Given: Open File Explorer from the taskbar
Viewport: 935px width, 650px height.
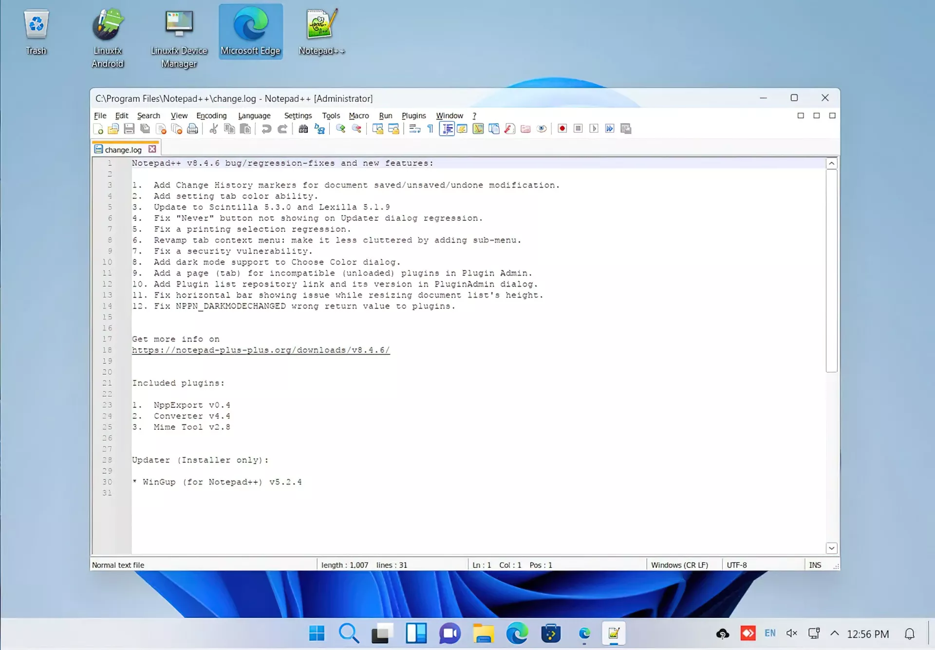Looking at the screenshot, I should tap(483, 633).
